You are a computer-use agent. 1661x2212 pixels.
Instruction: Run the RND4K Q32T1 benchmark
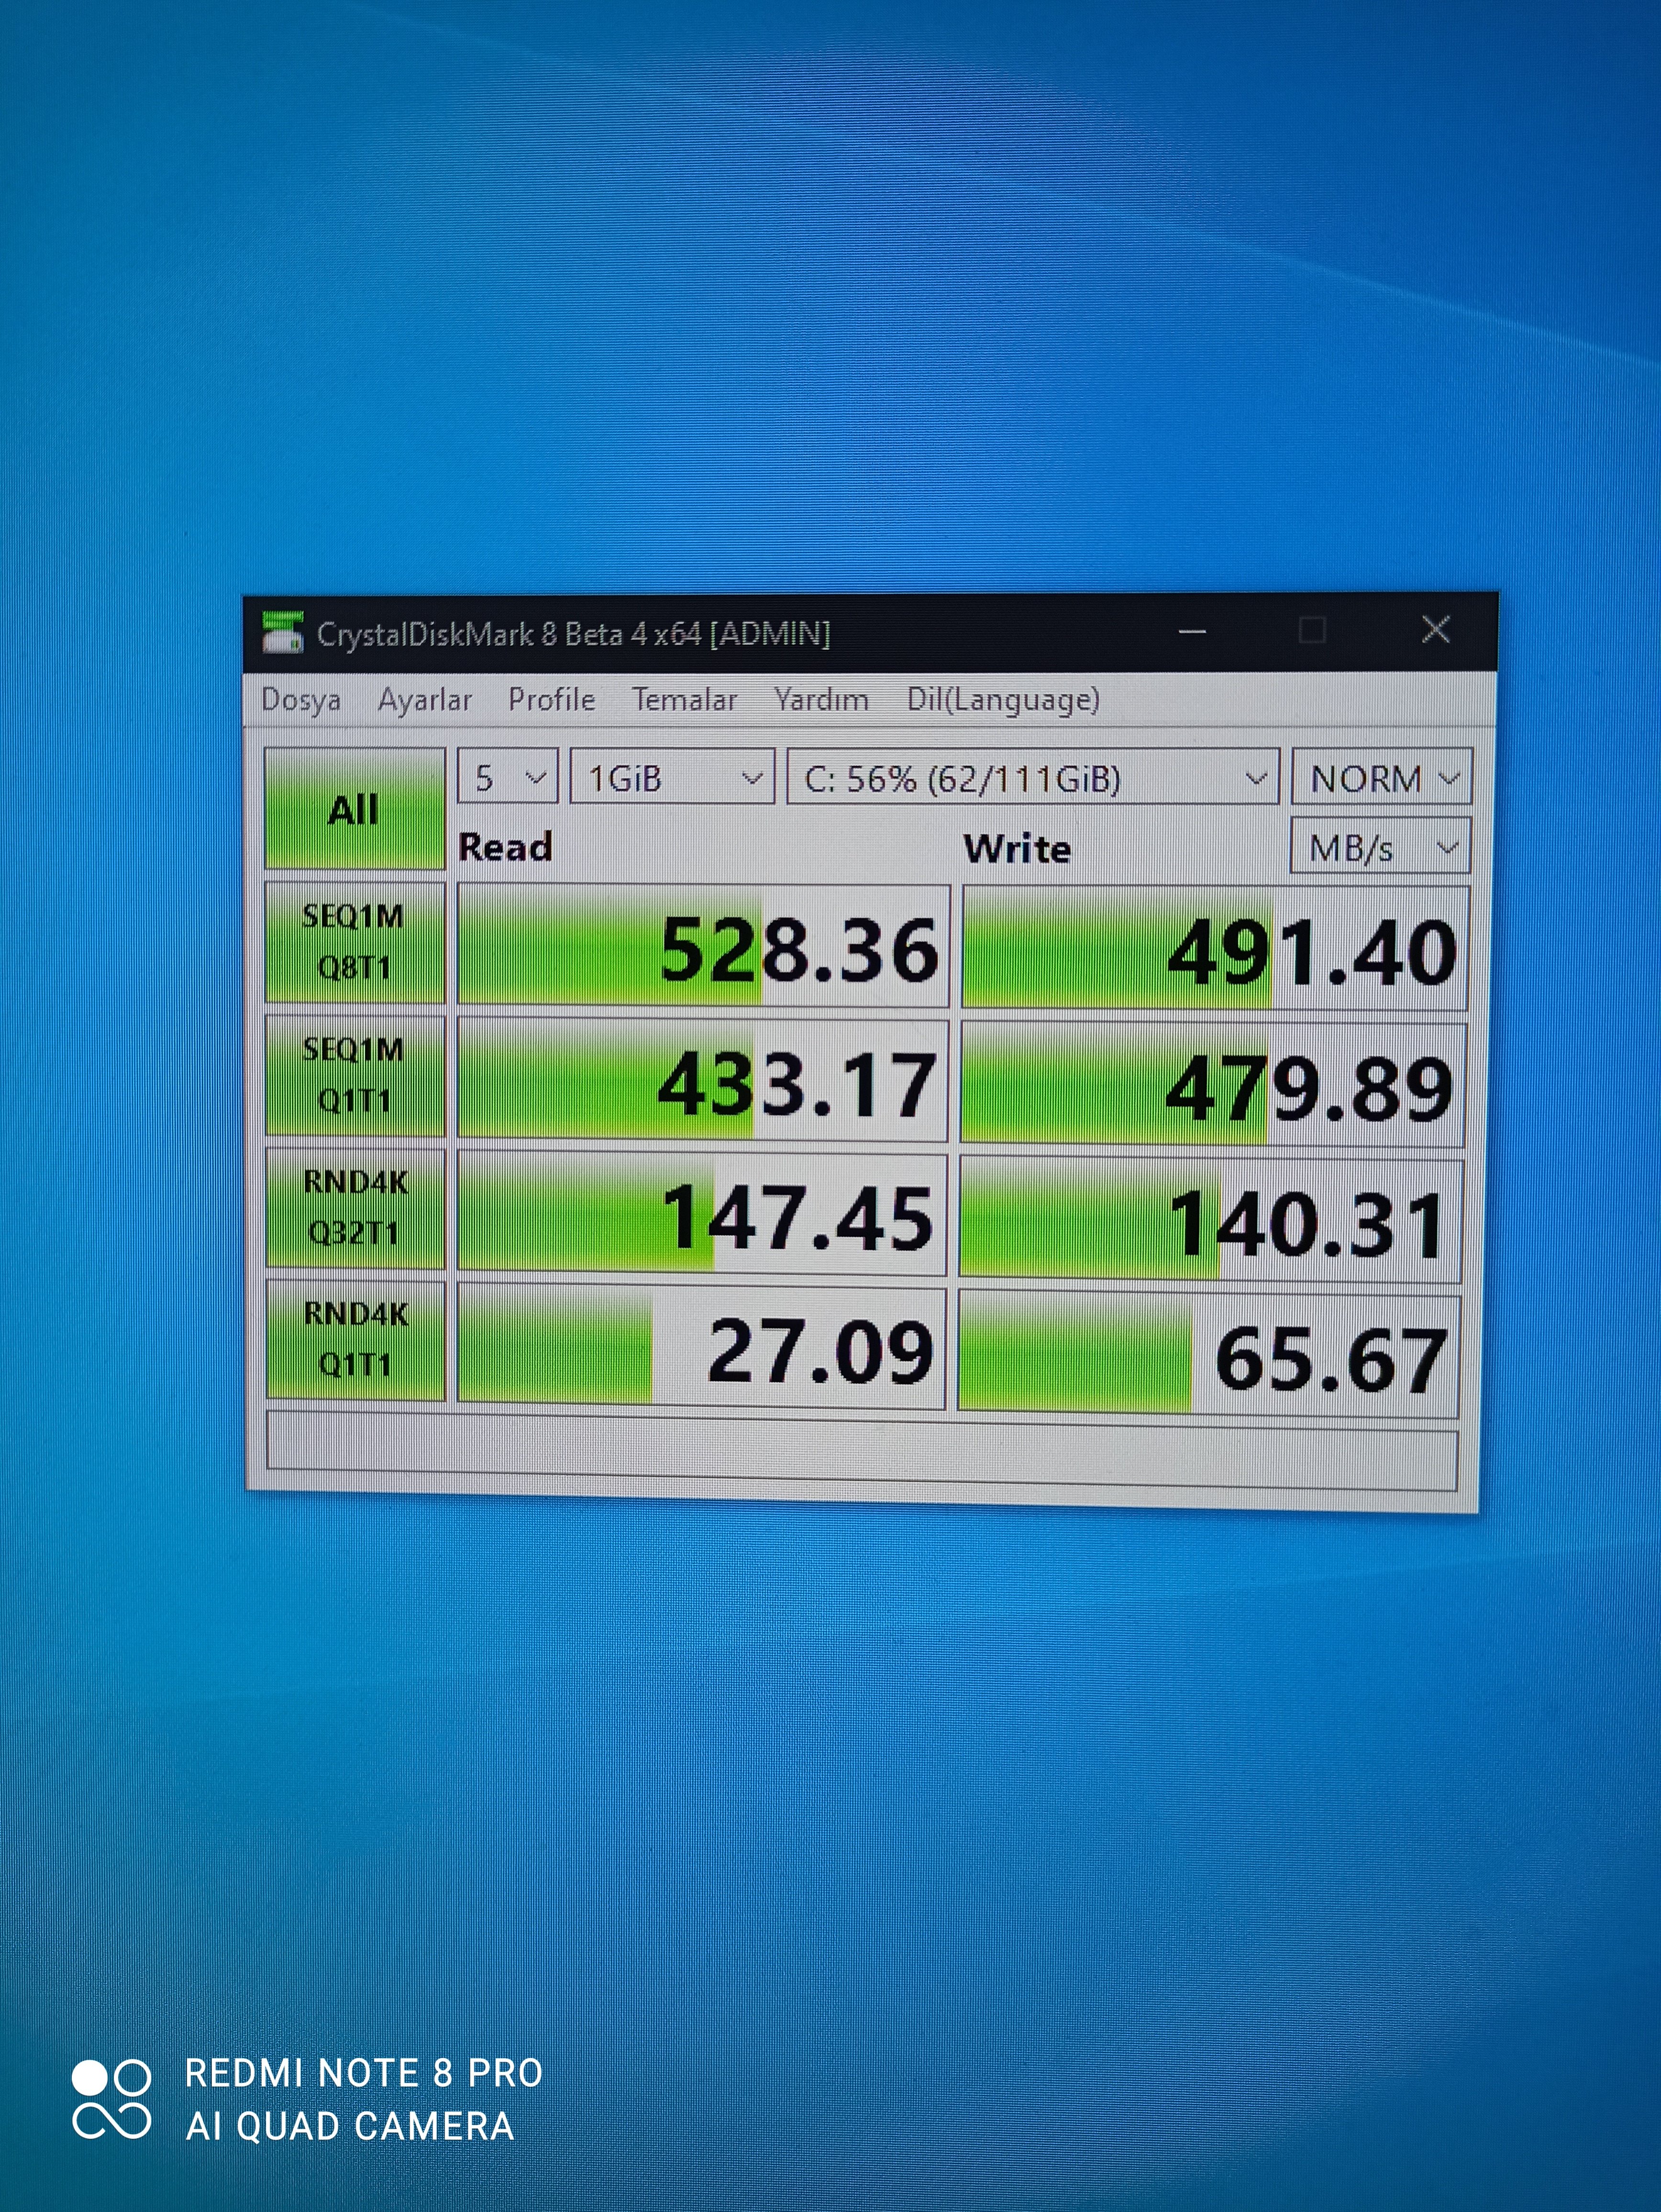[x=355, y=1208]
